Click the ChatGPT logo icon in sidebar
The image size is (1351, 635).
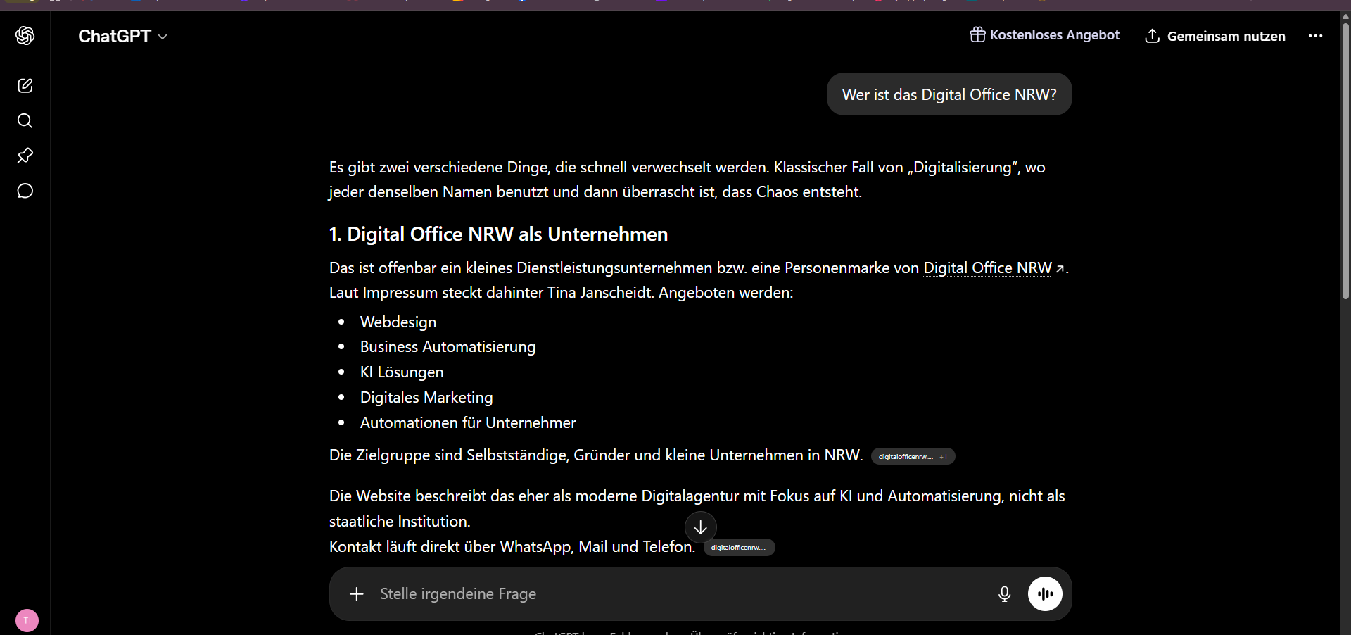25,36
